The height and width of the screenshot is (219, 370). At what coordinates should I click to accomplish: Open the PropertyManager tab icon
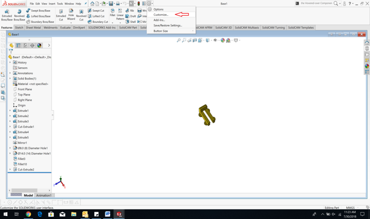coord(18,46)
